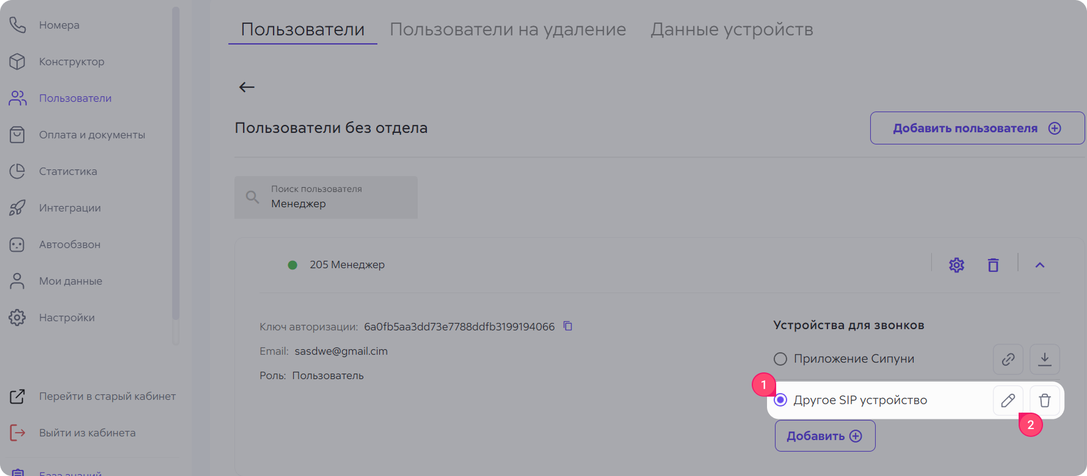Copy the authorization key
The width and height of the screenshot is (1087, 476).
pyautogui.click(x=567, y=326)
